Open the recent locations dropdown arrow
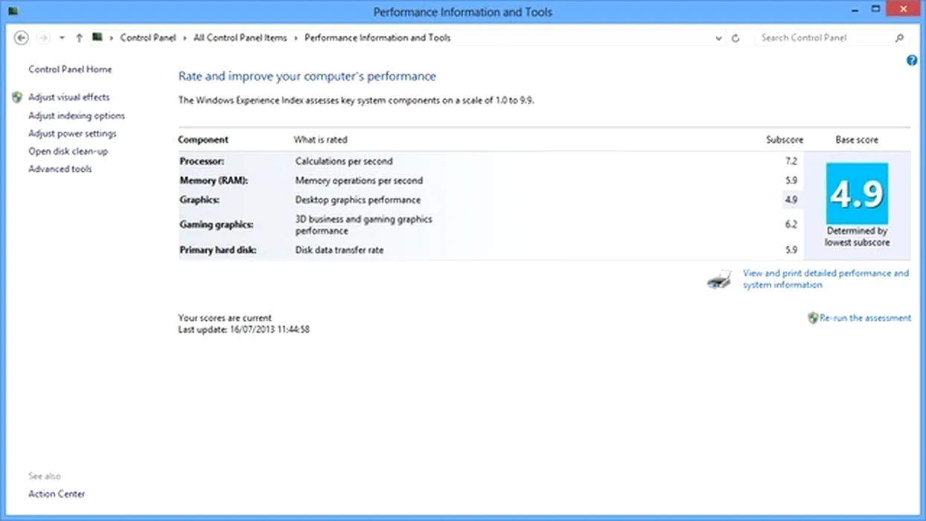The image size is (926, 521). (62, 38)
